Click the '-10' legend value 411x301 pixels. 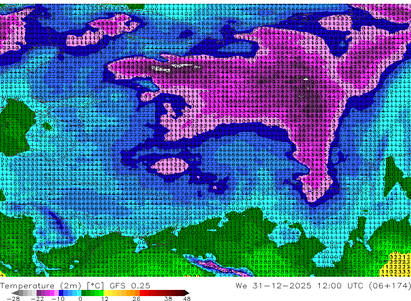(58, 299)
